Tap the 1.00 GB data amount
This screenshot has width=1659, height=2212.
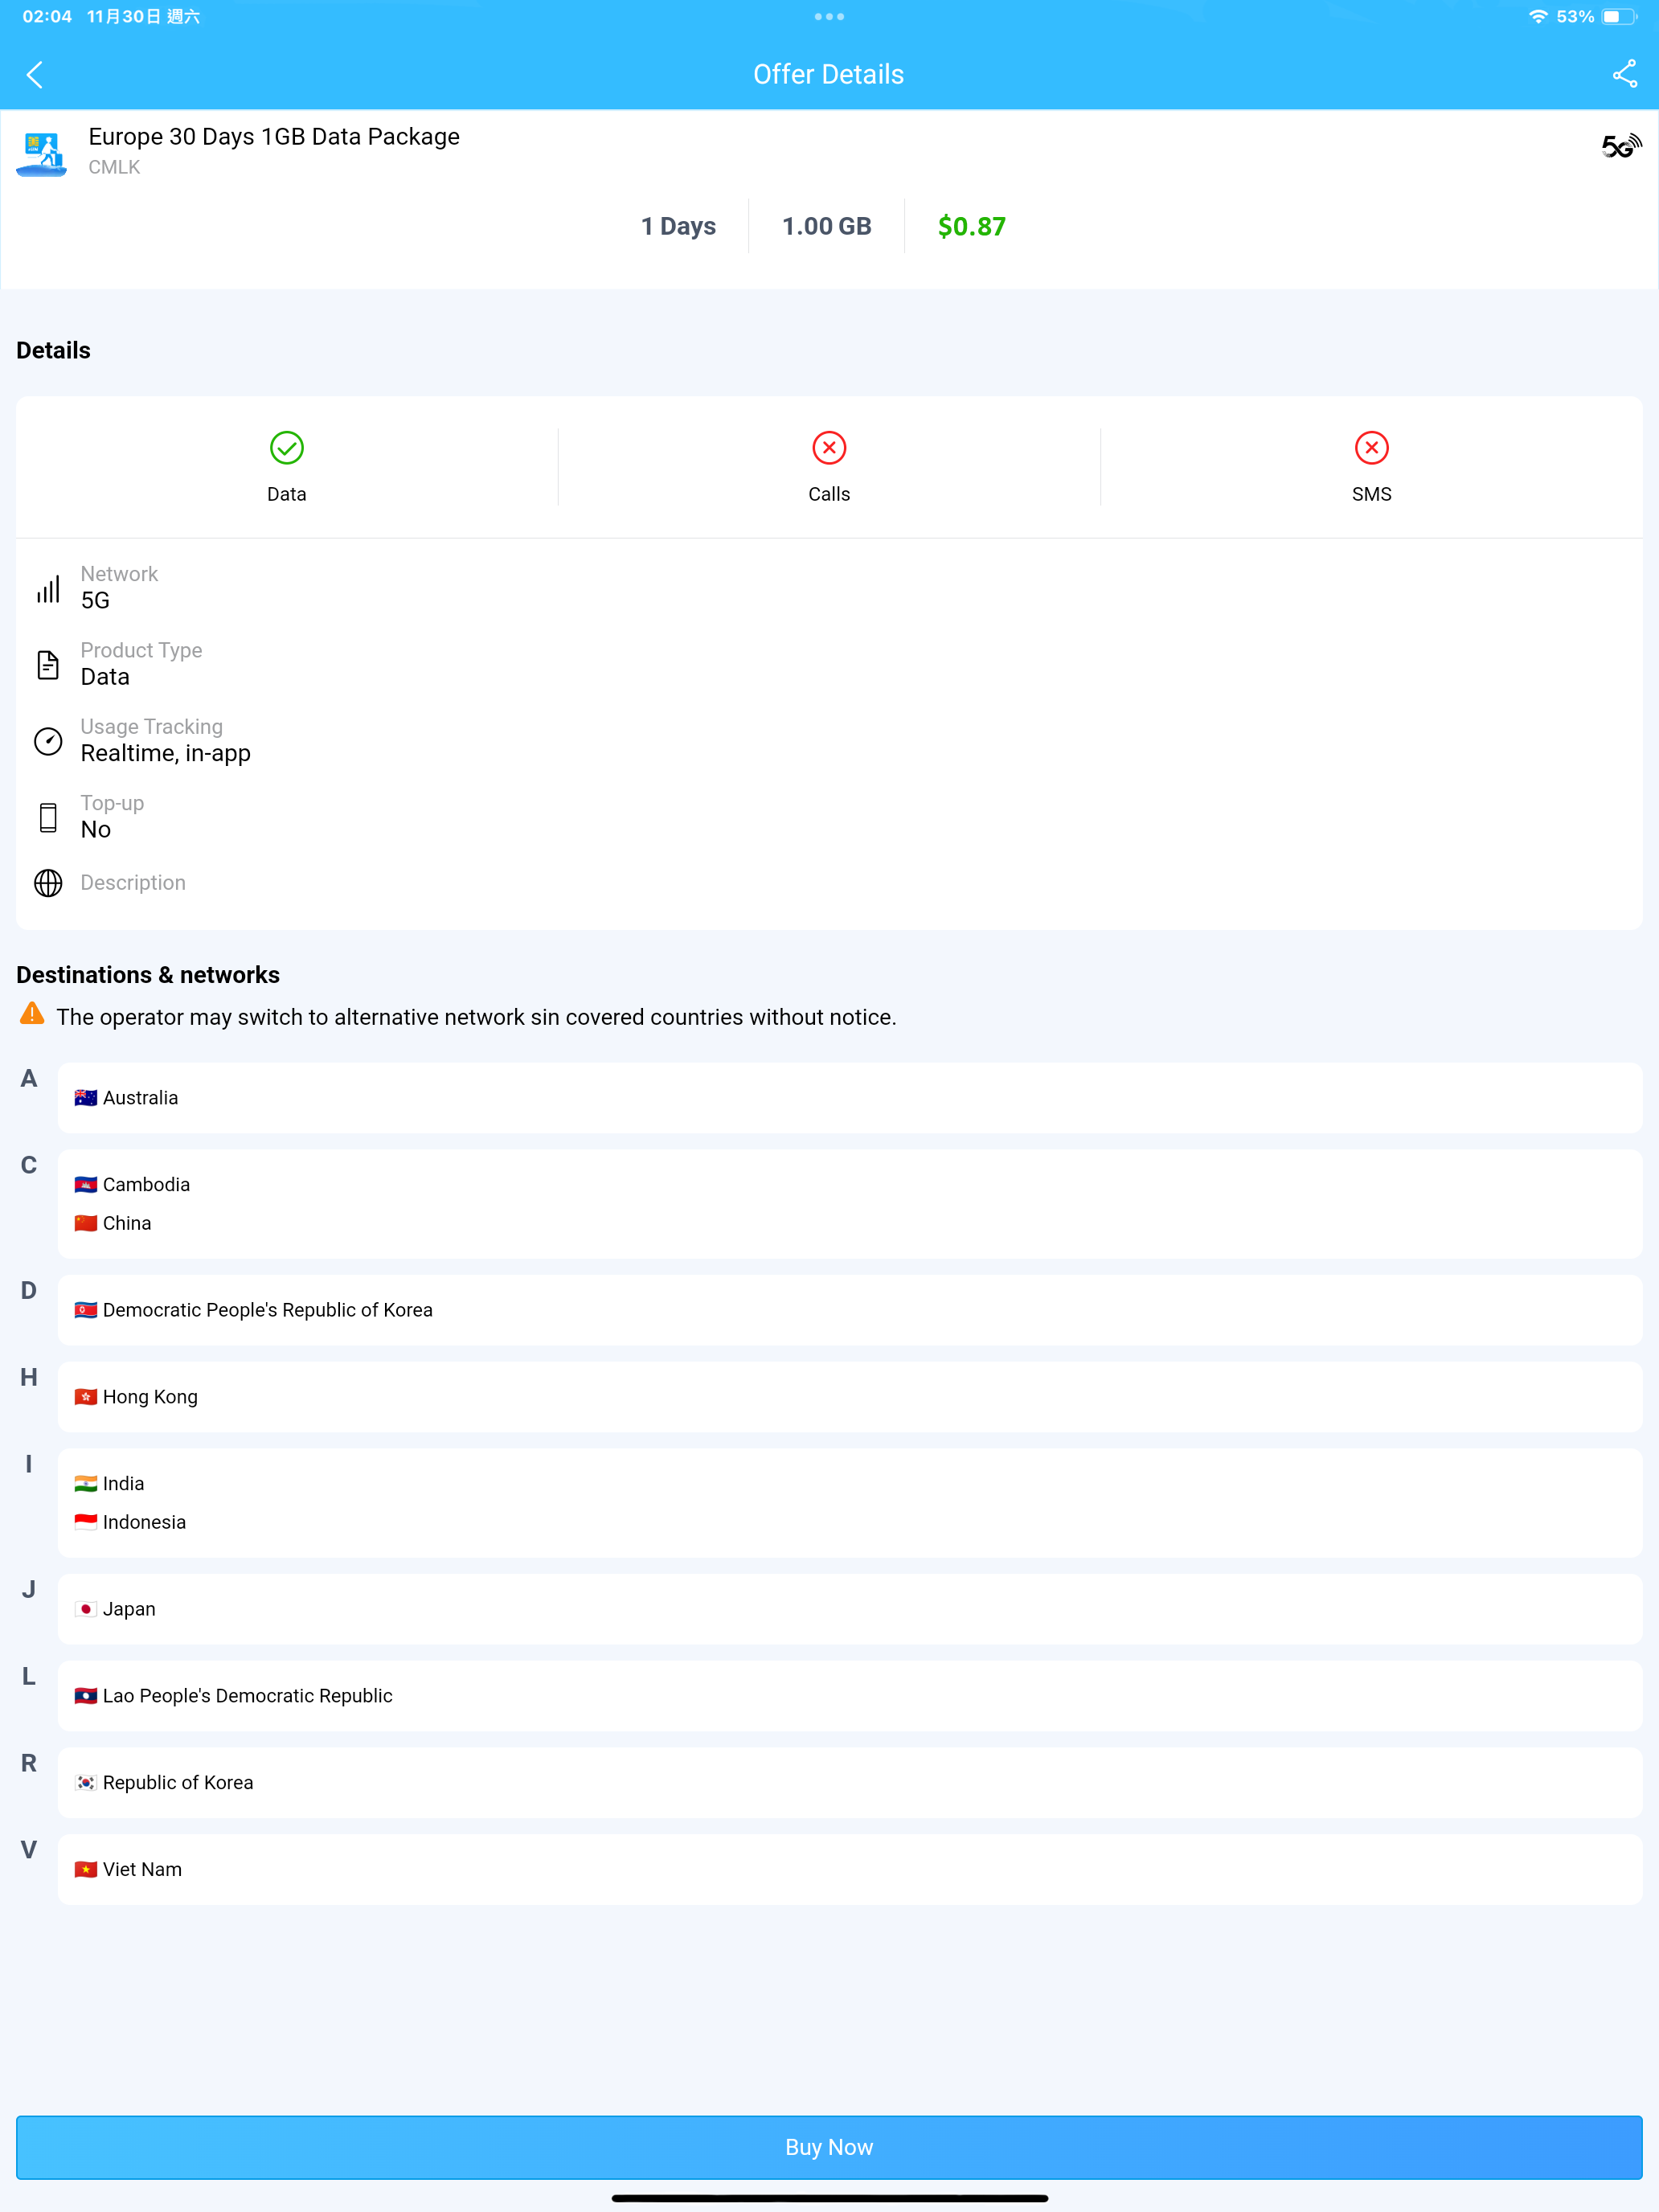coord(827,226)
